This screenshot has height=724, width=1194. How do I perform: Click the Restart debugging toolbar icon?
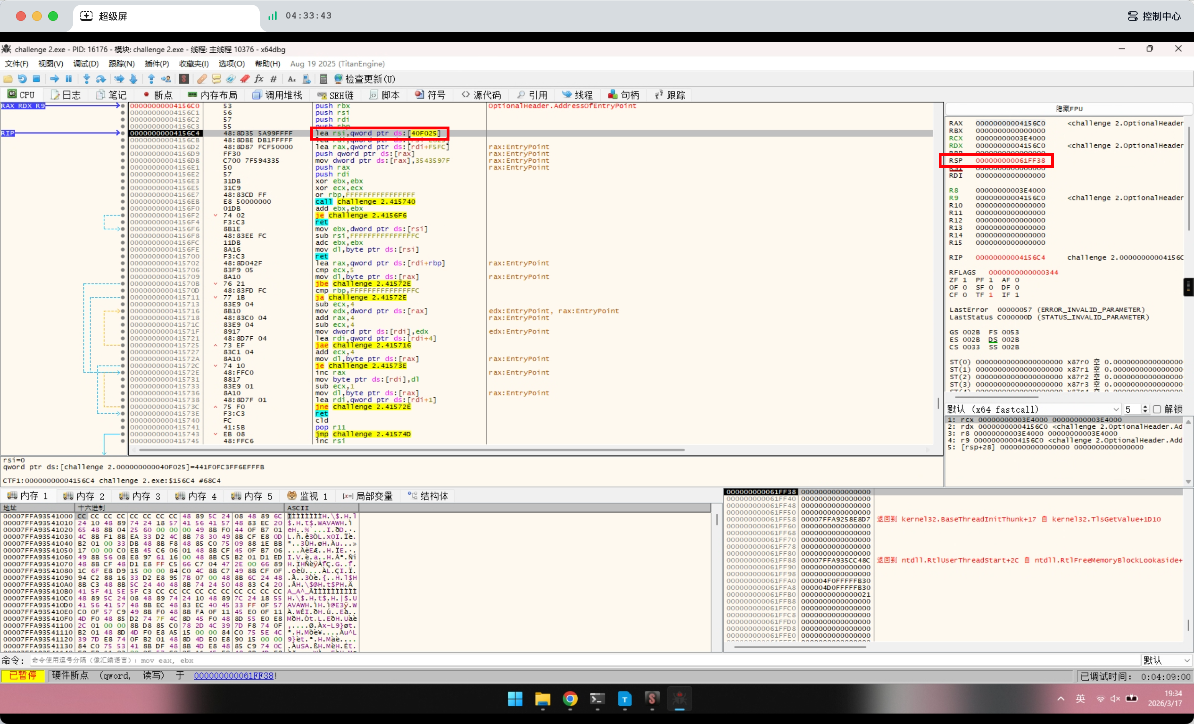[22, 79]
